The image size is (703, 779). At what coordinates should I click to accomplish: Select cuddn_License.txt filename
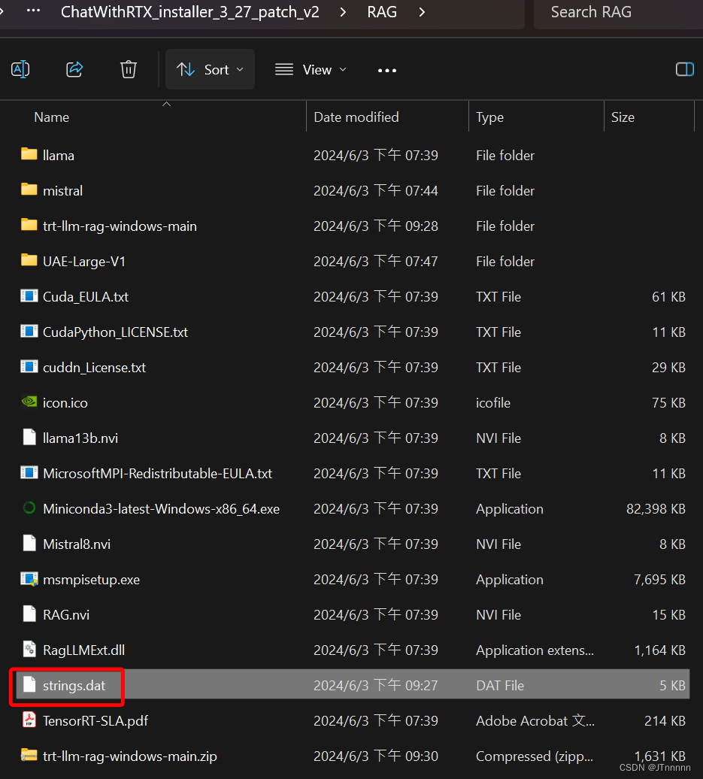click(95, 367)
